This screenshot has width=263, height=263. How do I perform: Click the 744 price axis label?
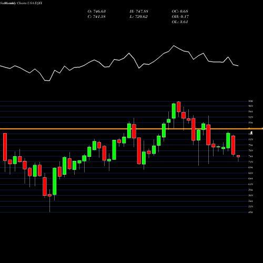click(x=251, y=156)
